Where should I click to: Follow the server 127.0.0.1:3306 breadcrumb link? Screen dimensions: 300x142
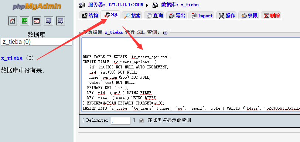tap(116, 5)
